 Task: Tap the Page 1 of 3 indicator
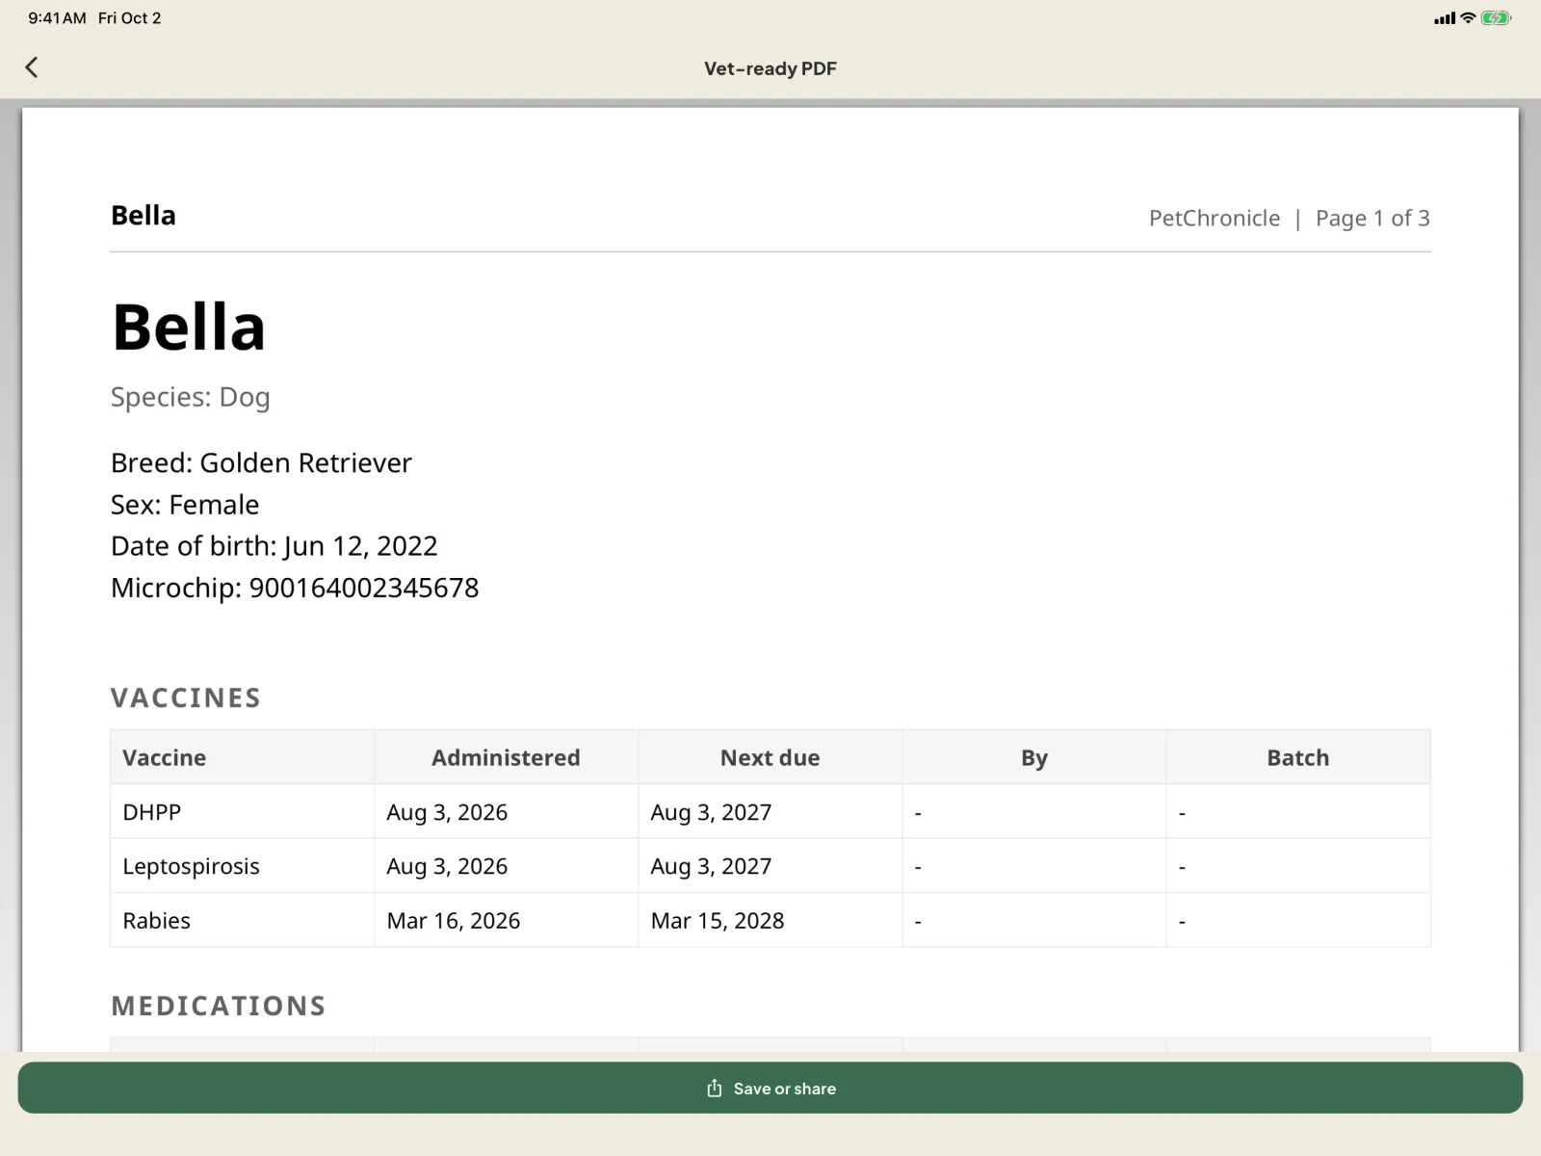pos(1372,218)
